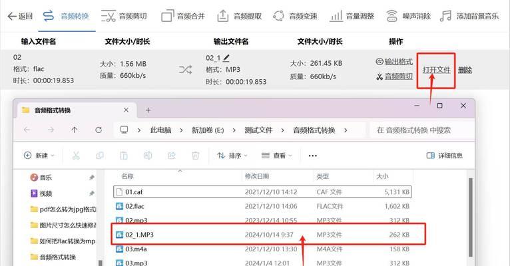Click the file list vertical scrollbar

click(470, 217)
